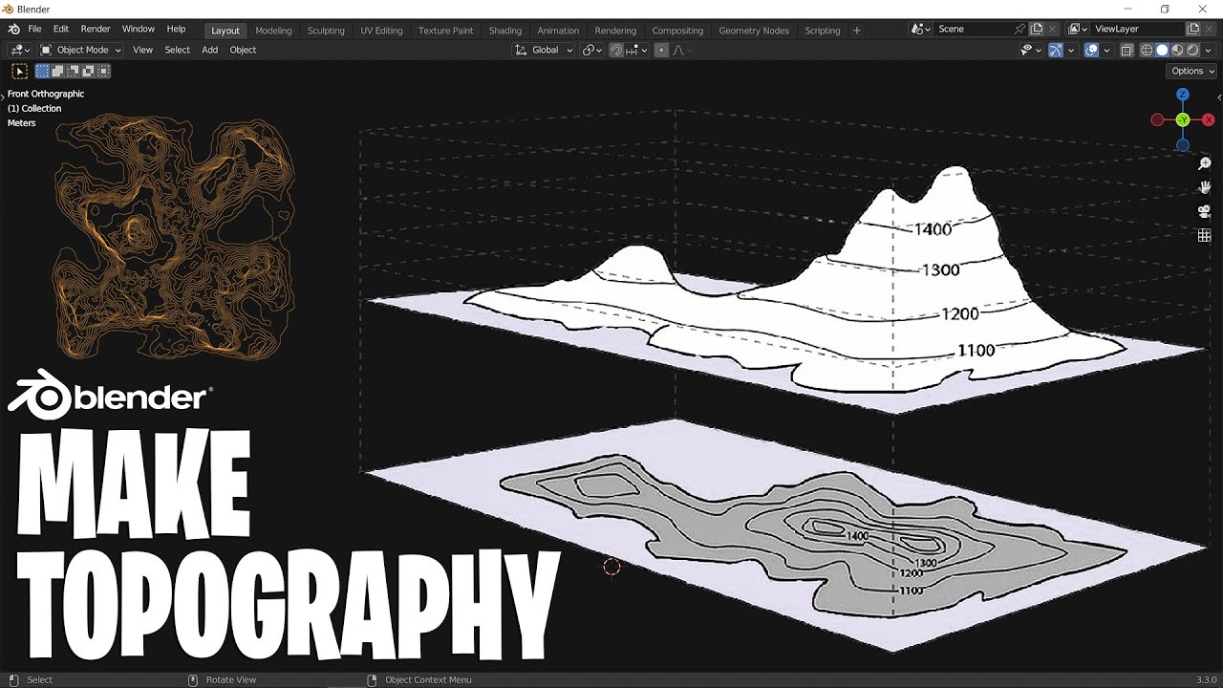
Task: Click the Z axis on navigation gizmo
Action: (1183, 95)
